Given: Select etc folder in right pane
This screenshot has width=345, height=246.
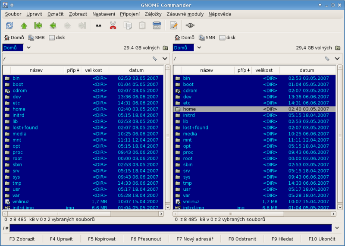Looking at the screenshot, I should (254, 103).
